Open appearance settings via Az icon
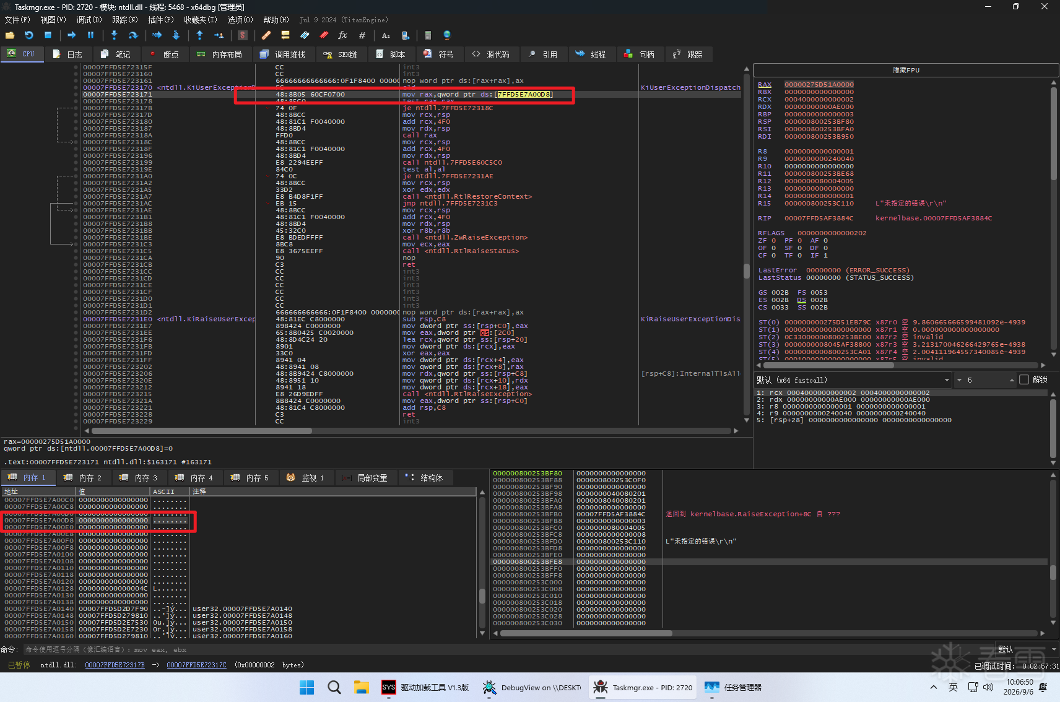This screenshot has height=702, width=1060. click(x=386, y=35)
